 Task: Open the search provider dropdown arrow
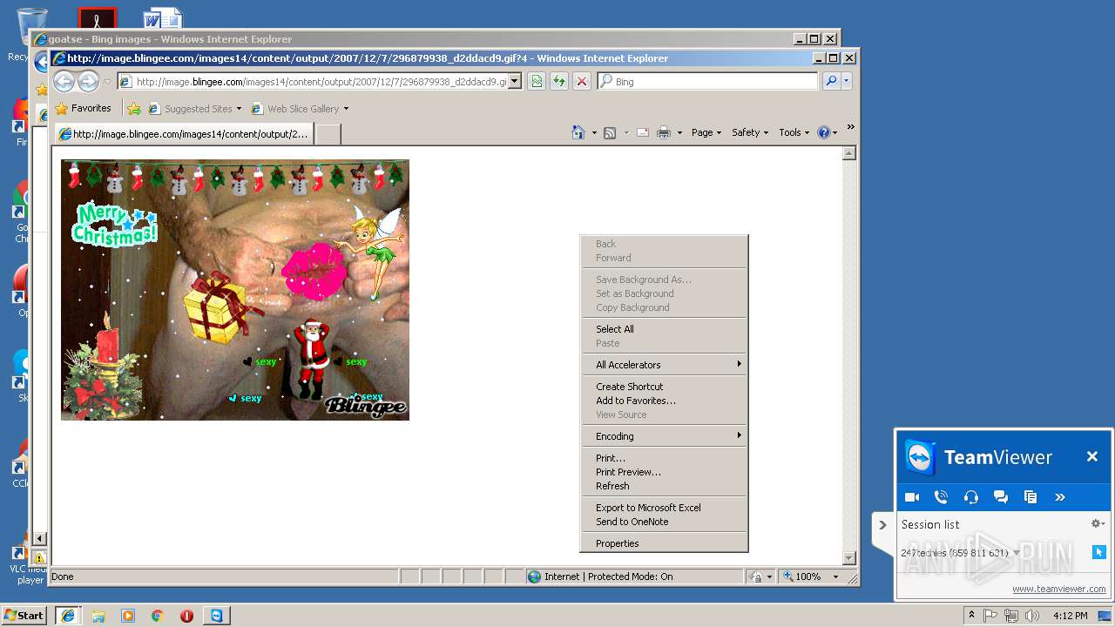point(846,81)
